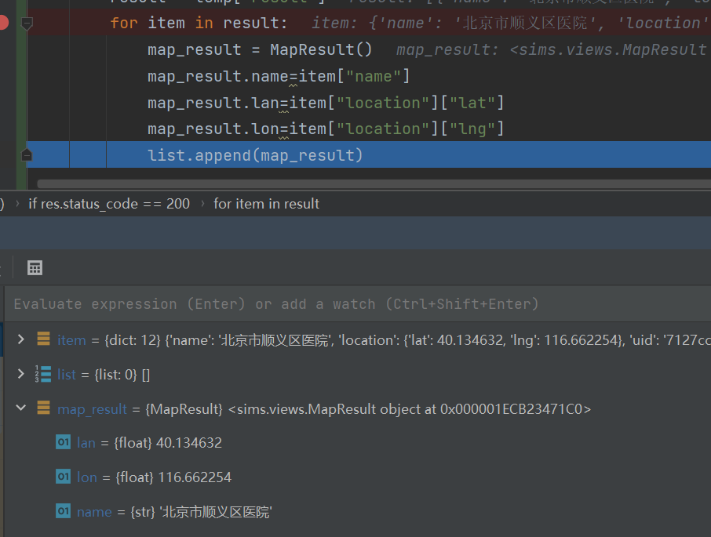Click the map_result.lan line with "lat"
Image resolution: width=711 pixels, height=537 pixels.
[326, 103]
